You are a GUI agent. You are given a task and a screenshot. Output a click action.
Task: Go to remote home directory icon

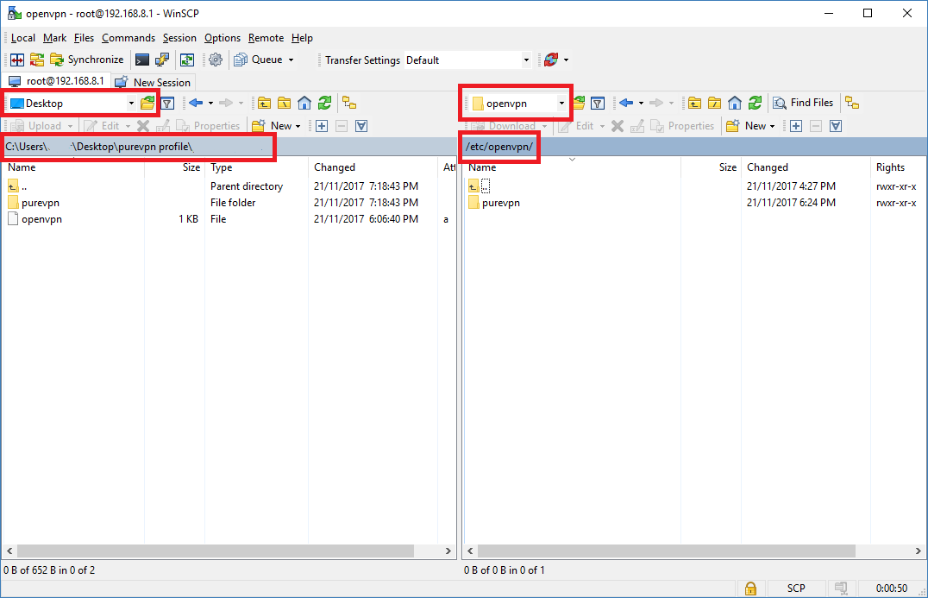click(735, 104)
